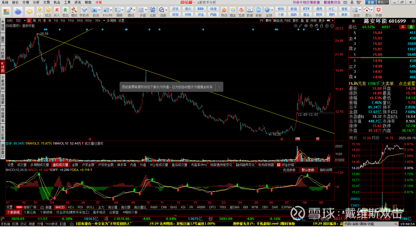The image size is (416, 227).
Task: Click the 升级千档行情数据 link
Action: pyautogui.click(x=306, y=2)
